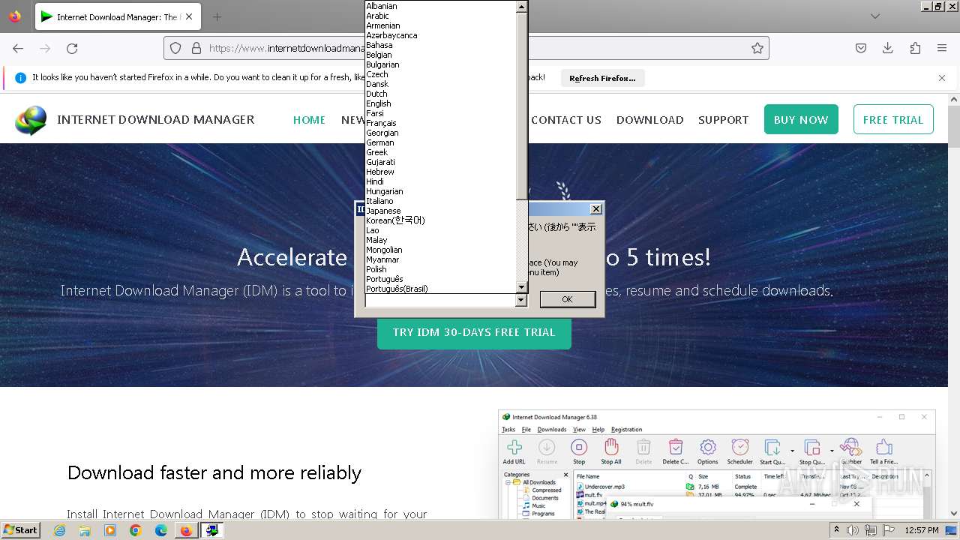
Task: Select Armenian in language list
Action: [441, 25]
